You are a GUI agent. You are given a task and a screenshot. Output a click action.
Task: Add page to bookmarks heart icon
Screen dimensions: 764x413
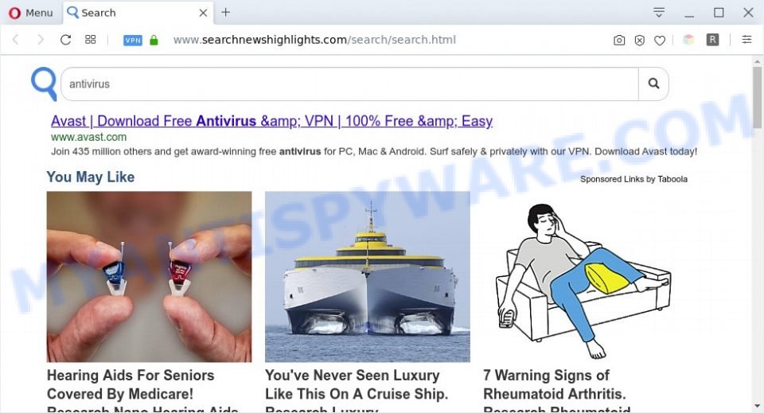pyautogui.click(x=660, y=41)
